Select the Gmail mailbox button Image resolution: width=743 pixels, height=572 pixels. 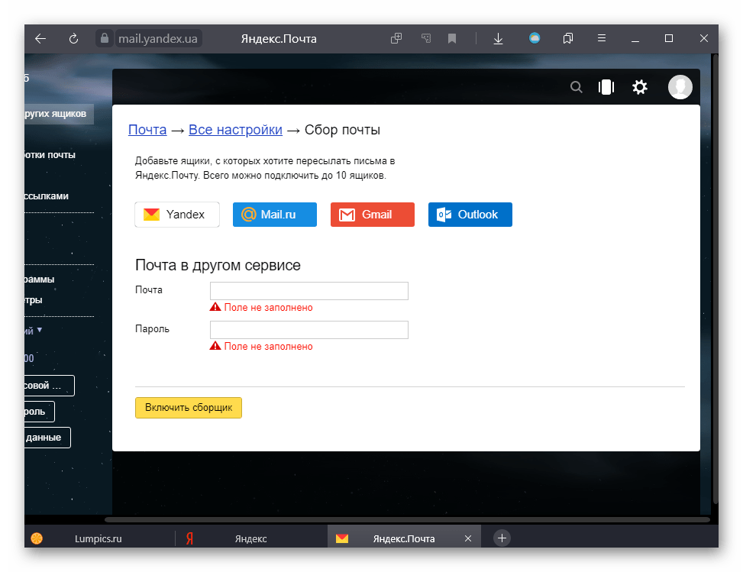(373, 215)
